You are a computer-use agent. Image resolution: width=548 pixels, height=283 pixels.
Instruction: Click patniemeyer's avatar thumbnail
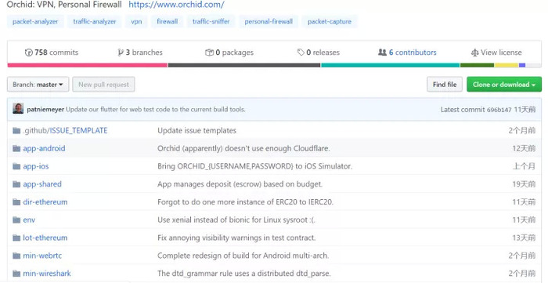coord(18,108)
